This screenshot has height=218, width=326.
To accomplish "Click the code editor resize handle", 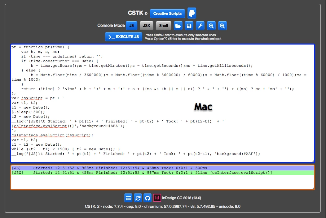I will (x=313, y=161).
